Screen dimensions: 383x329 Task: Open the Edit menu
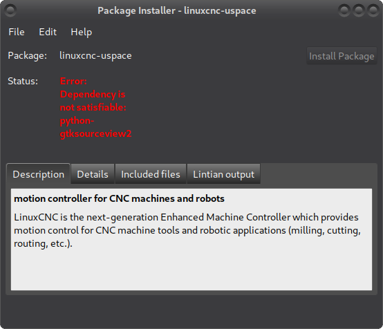tap(48, 32)
